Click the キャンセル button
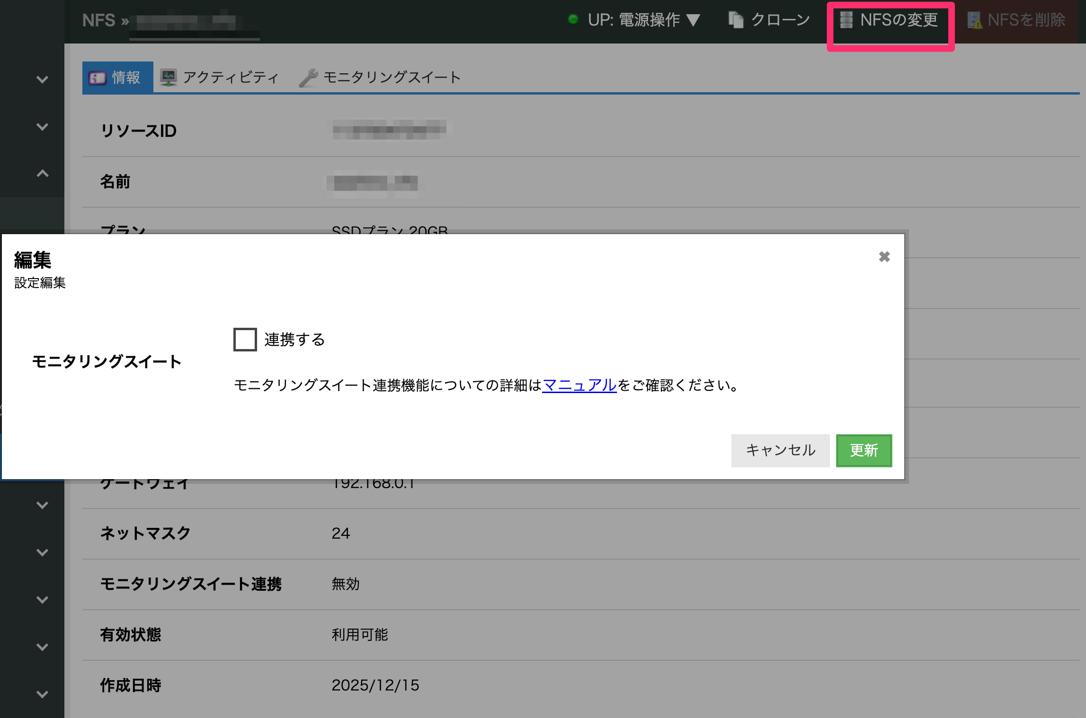This screenshot has width=1086, height=718. [x=780, y=450]
